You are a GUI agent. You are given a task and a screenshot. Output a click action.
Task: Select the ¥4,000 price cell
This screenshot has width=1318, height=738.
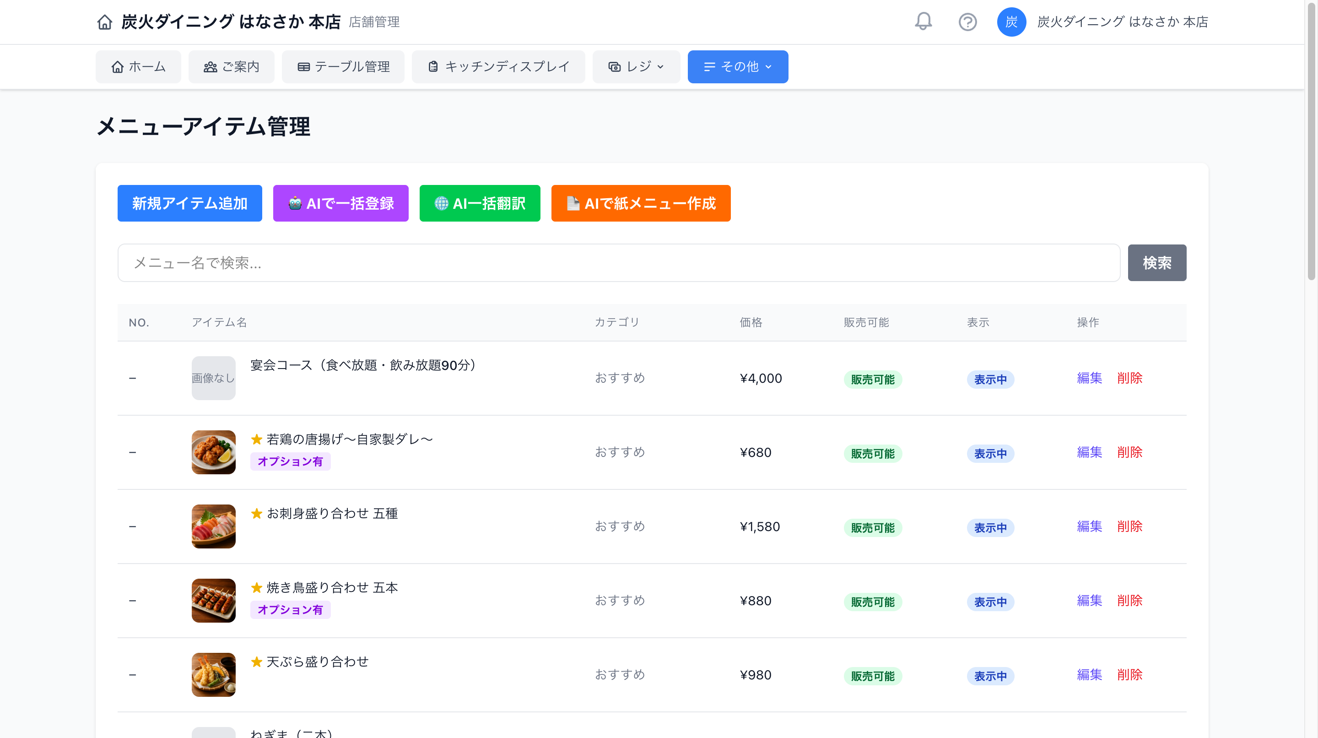761,378
